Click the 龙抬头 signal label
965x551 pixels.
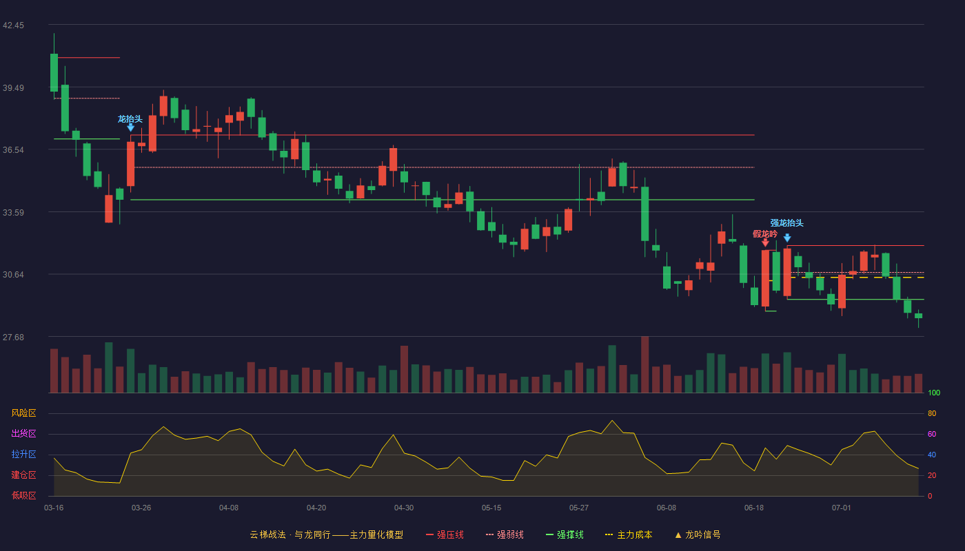[130, 119]
